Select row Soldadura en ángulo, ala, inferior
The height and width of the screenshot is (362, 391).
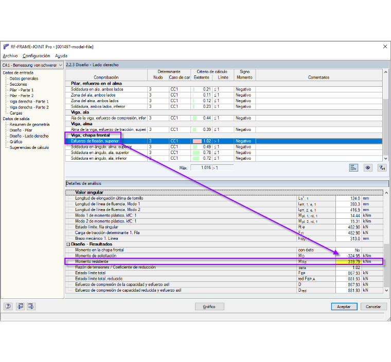224,158
